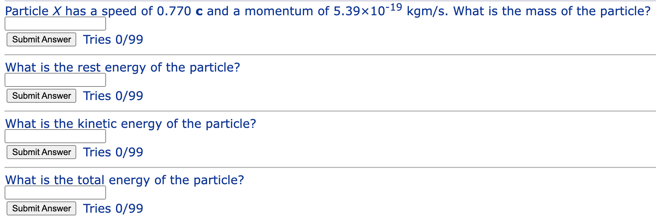Click the answer box for particle mass

(55, 24)
